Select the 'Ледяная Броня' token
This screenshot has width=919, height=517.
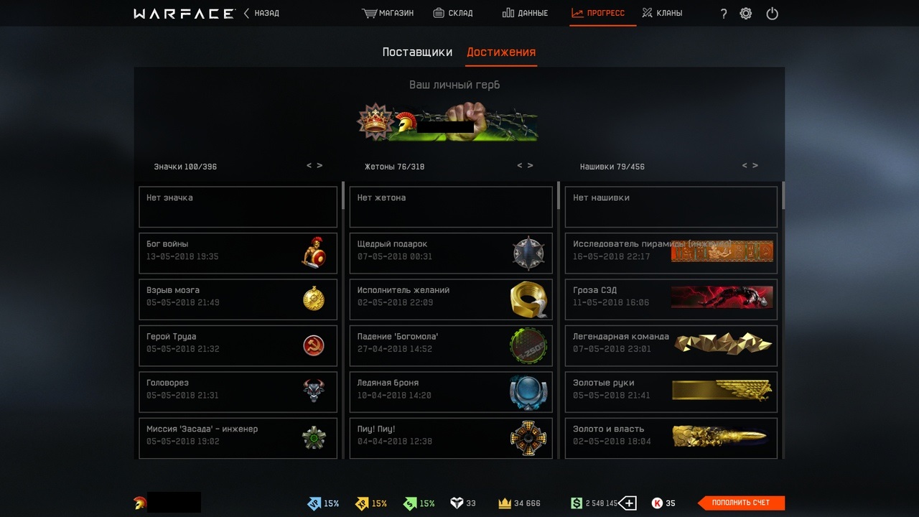451,392
